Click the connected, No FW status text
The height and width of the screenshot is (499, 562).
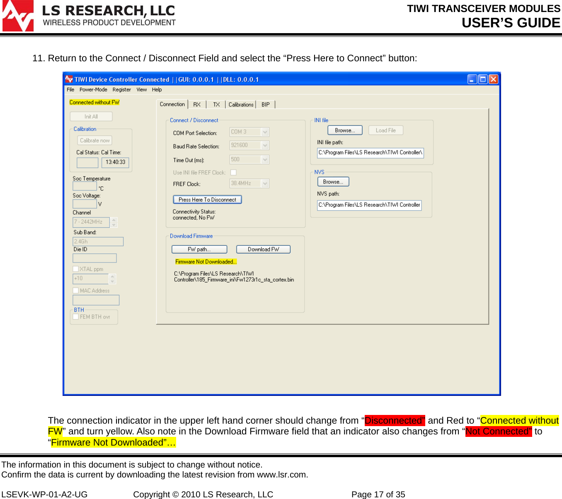pos(194,218)
